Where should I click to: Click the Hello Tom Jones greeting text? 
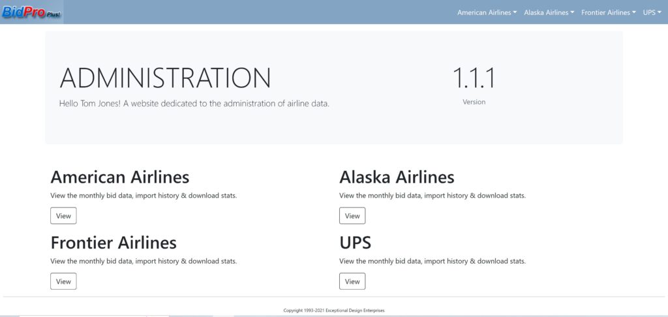(x=194, y=103)
